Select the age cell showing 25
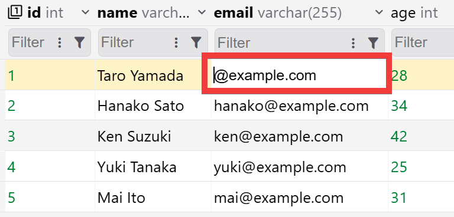The image size is (454, 217). coord(421,167)
